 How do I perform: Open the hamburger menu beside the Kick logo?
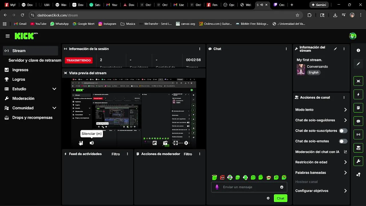tap(8, 36)
